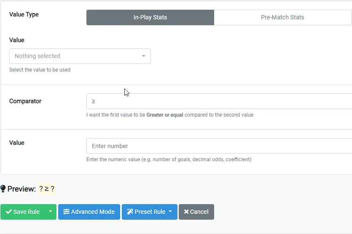Expand the Preset Rule caret
Image resolution: width=352 pixels, height=234 pixels.
tap(170, 212)
